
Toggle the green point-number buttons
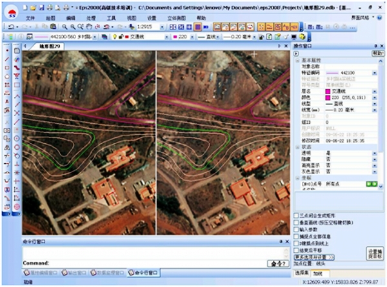(x=372, y=184)
